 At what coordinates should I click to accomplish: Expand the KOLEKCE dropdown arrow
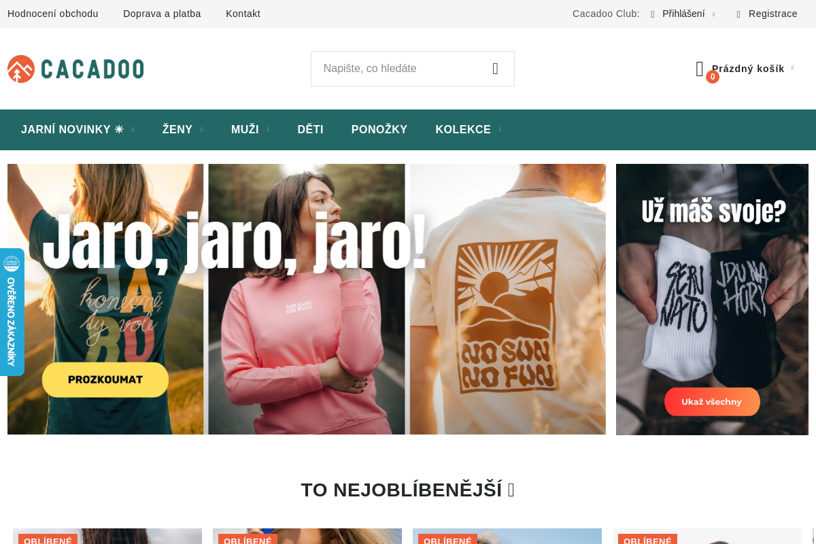tap(500, 129)
